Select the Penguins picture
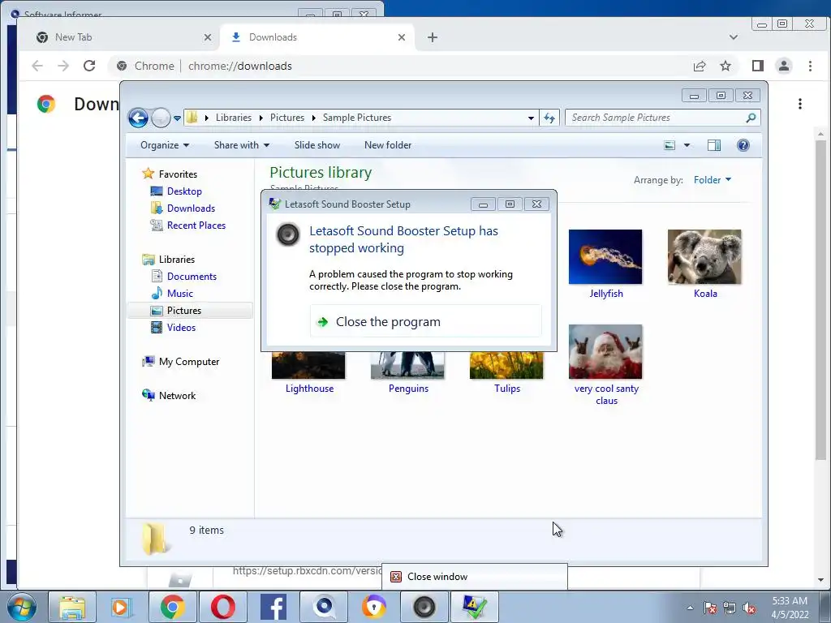Screen dimensions: 831x623 tap(407, 366)
